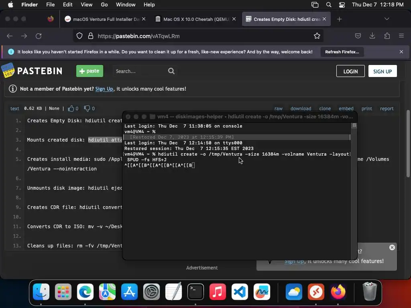Open the Apple menu
The image size is (411, 308).
10,4
